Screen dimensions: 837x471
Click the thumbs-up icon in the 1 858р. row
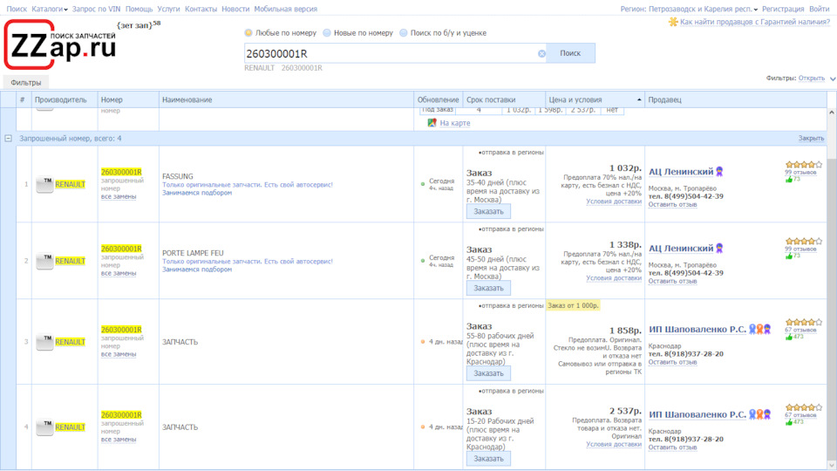click(x=789, y=337)
